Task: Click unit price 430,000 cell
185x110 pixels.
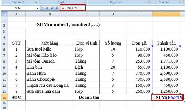Action: 139,79
